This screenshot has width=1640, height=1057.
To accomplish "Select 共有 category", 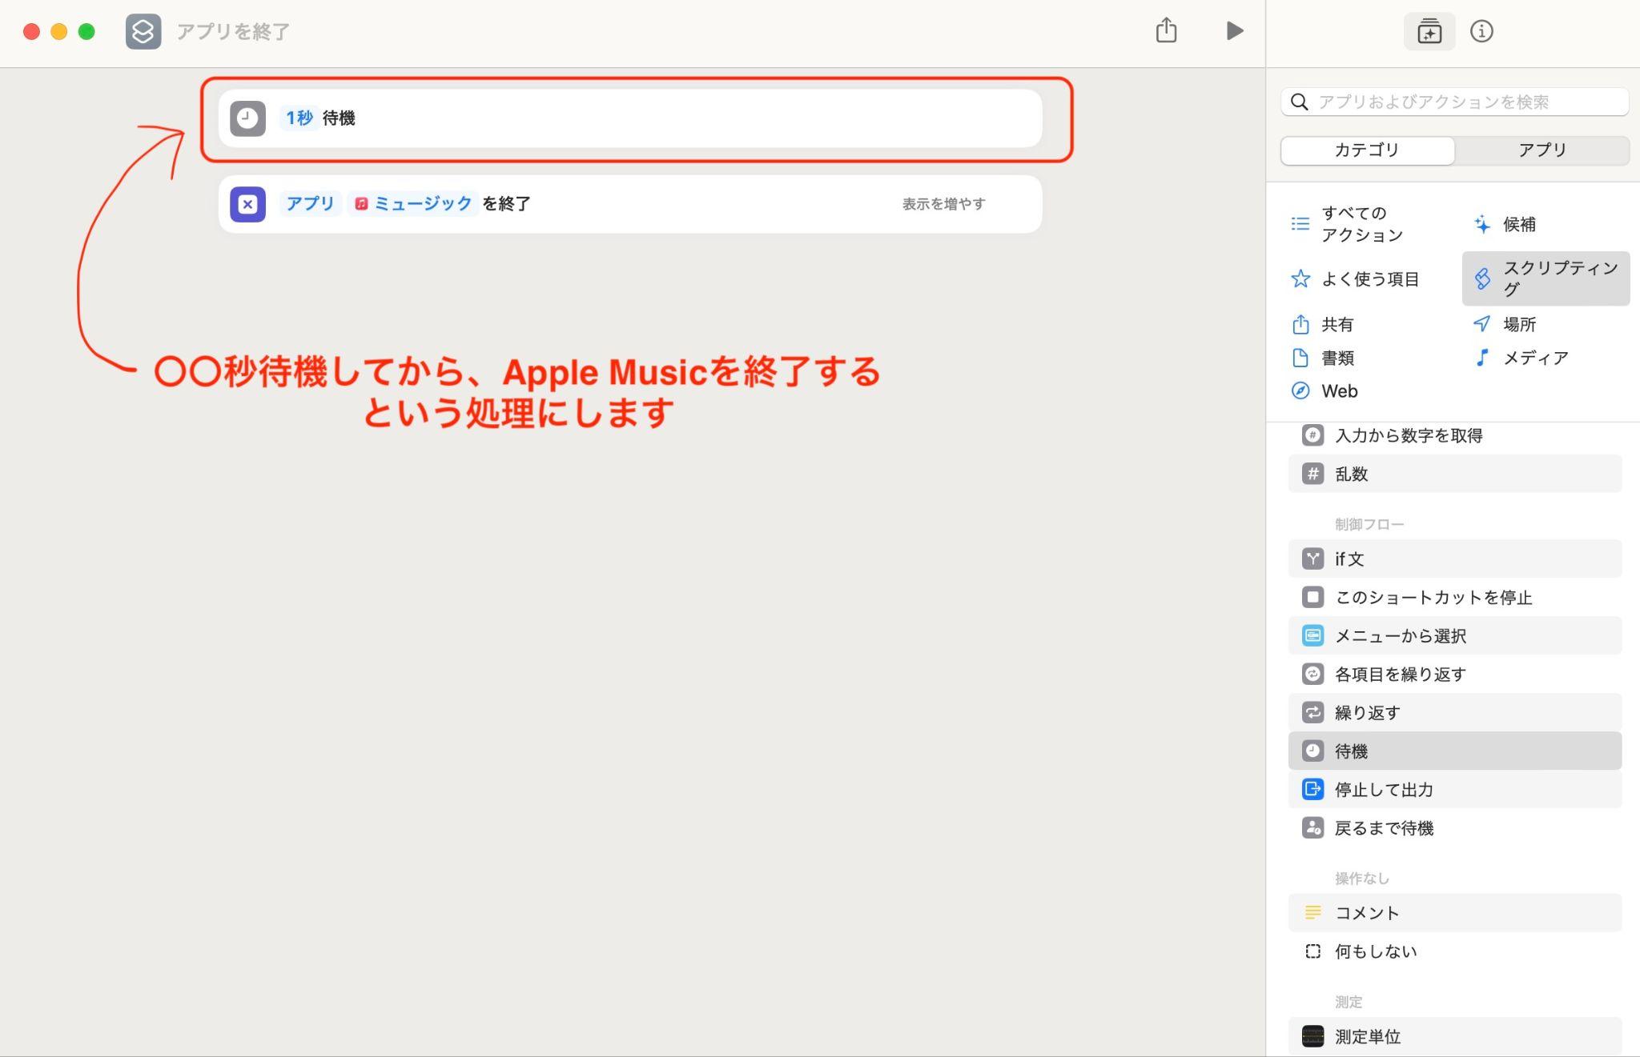I will point(1323,324).
